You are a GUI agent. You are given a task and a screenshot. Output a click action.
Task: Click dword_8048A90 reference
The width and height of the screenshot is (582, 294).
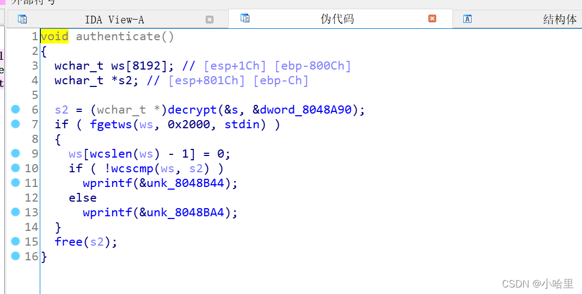coord(305,110)
